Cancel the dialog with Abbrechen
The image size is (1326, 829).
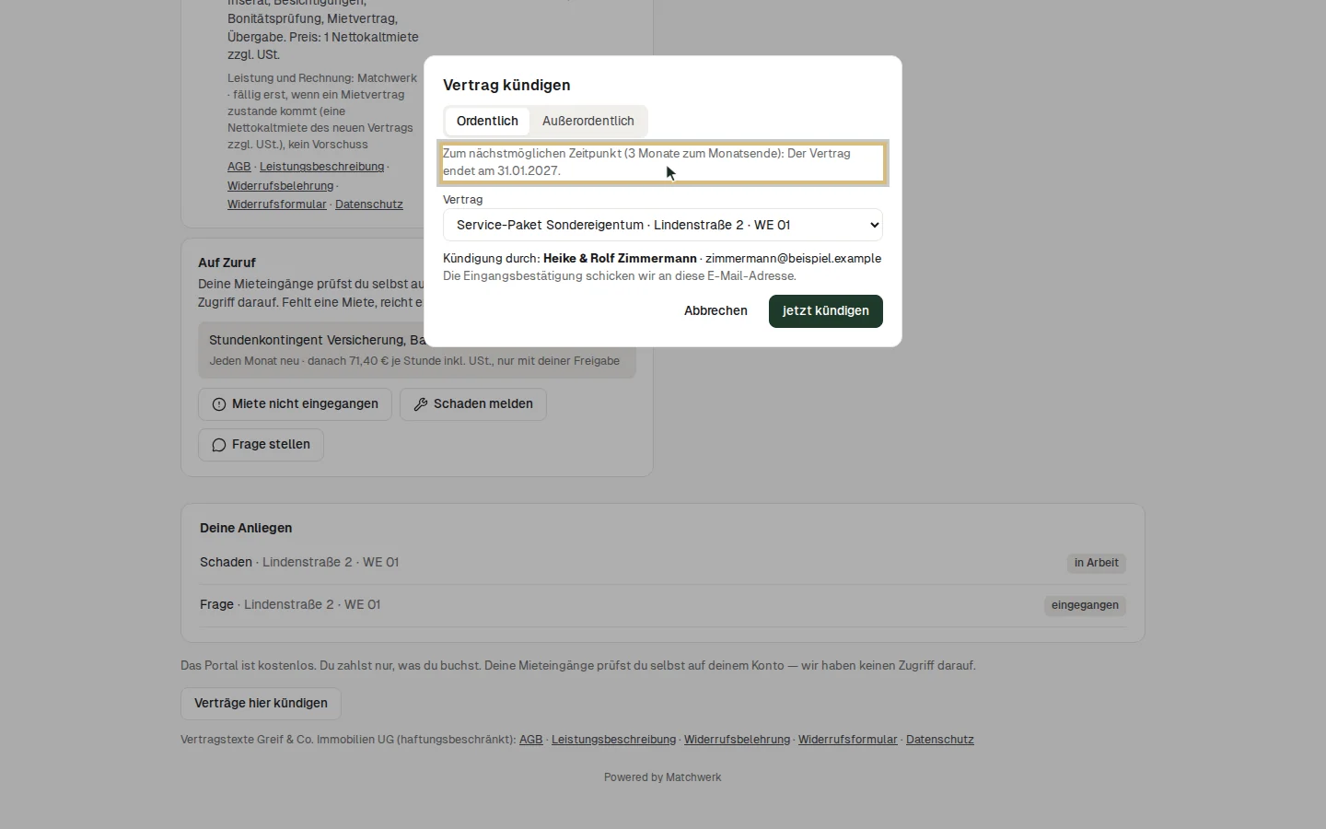point(715,310)
